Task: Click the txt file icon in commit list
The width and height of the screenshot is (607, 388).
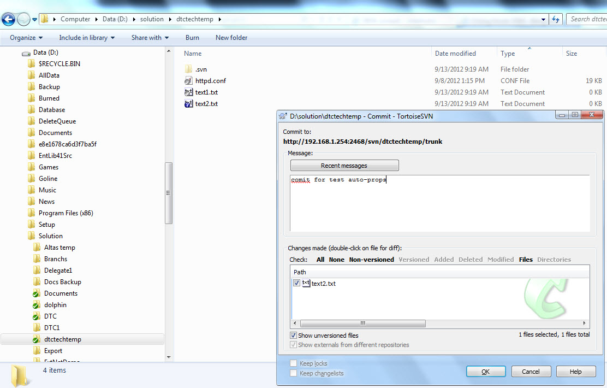Action: (306, 283)
